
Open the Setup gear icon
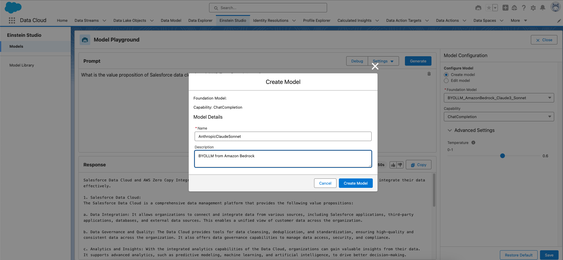coord(533,8)
